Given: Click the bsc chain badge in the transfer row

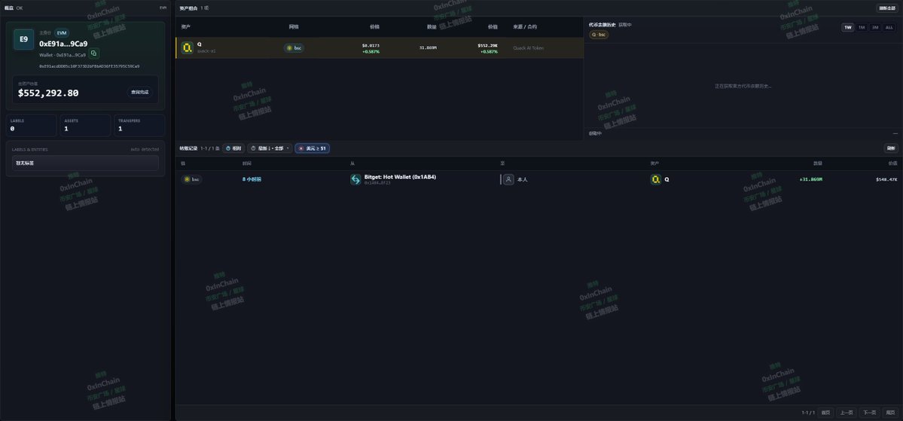Looking at the screenshot, I should pos(192,180).
